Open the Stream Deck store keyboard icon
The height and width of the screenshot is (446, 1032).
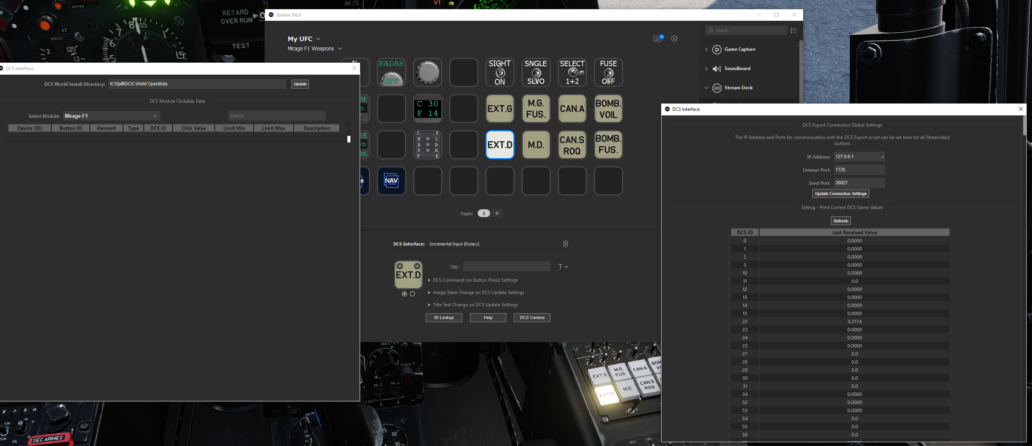658,38
